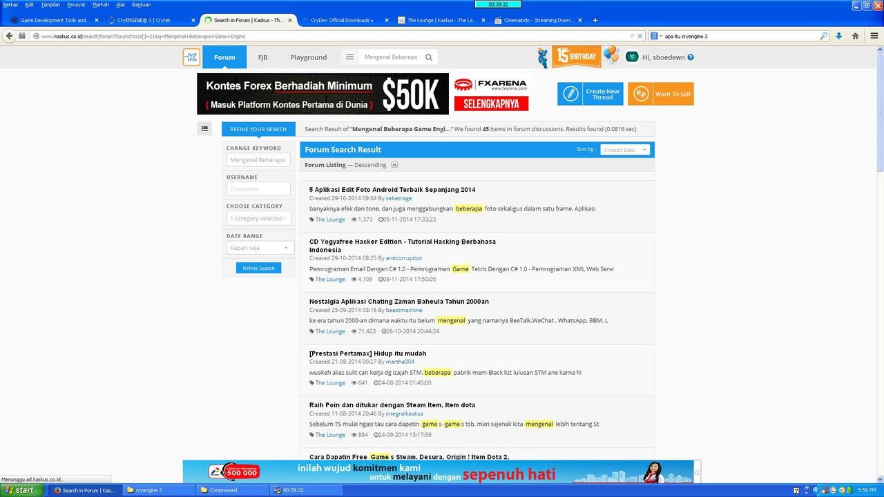Click the Refine Search button
This screenshot has width=884, height=497.
coord(258,268)
